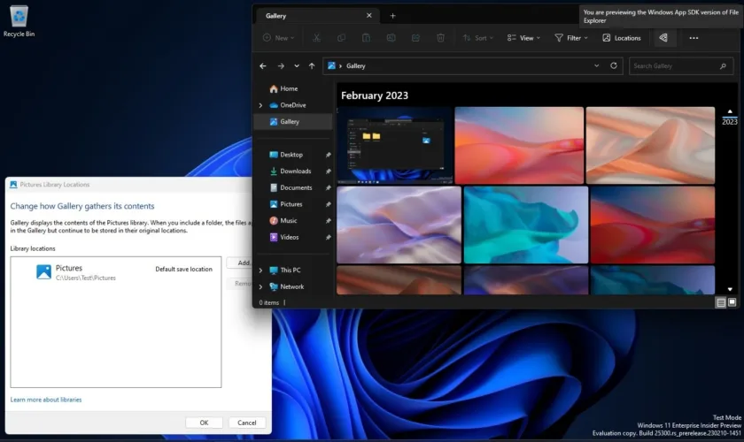Viewport: 744px width, 442px height.
Task: Click the refresh icon beside address bar
Action: (614, 66)
